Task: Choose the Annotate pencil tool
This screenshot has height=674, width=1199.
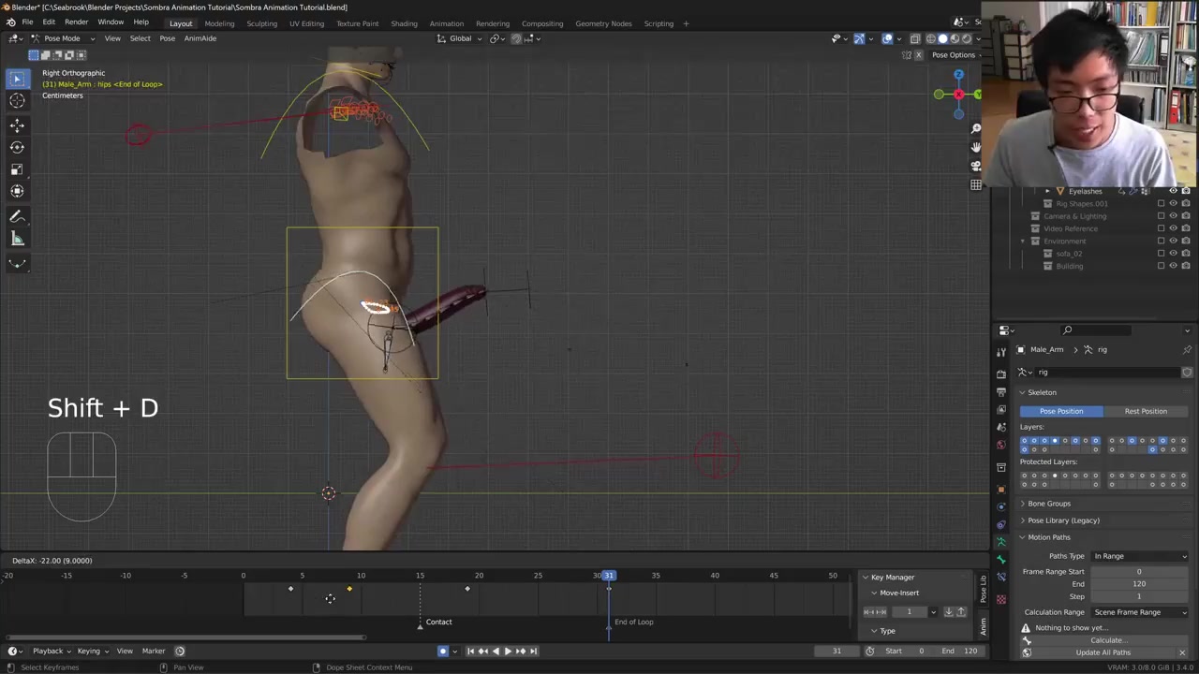Action: [17, 217]
